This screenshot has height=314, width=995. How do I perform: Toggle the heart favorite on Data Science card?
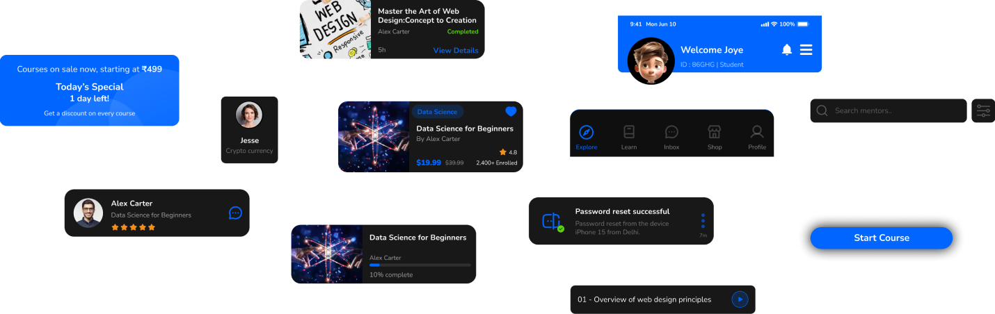[511, 111]
